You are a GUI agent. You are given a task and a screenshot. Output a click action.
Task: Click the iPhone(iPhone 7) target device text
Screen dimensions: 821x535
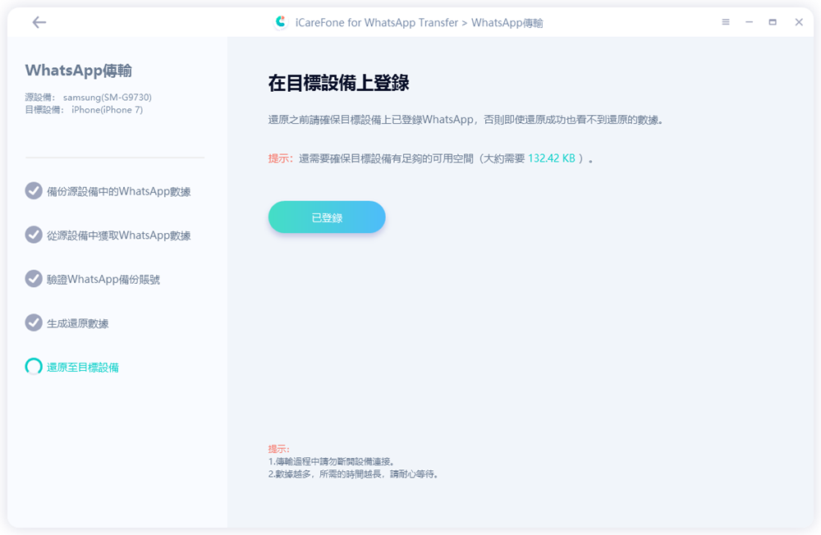[x=107, y=110]
